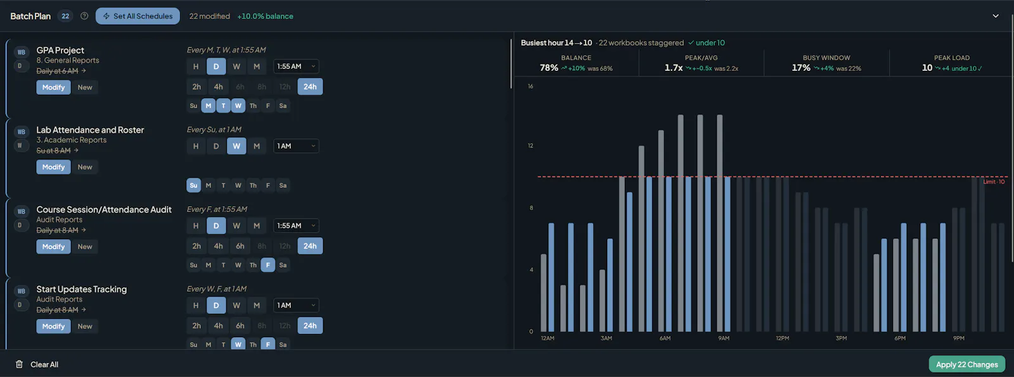Click the PEAK LOAD 10 stat
This screenshot has width=1014, height=377.
pos(952,63)
